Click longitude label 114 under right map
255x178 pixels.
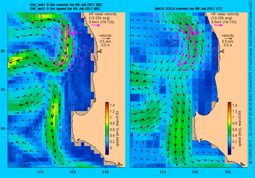(163, 172)
